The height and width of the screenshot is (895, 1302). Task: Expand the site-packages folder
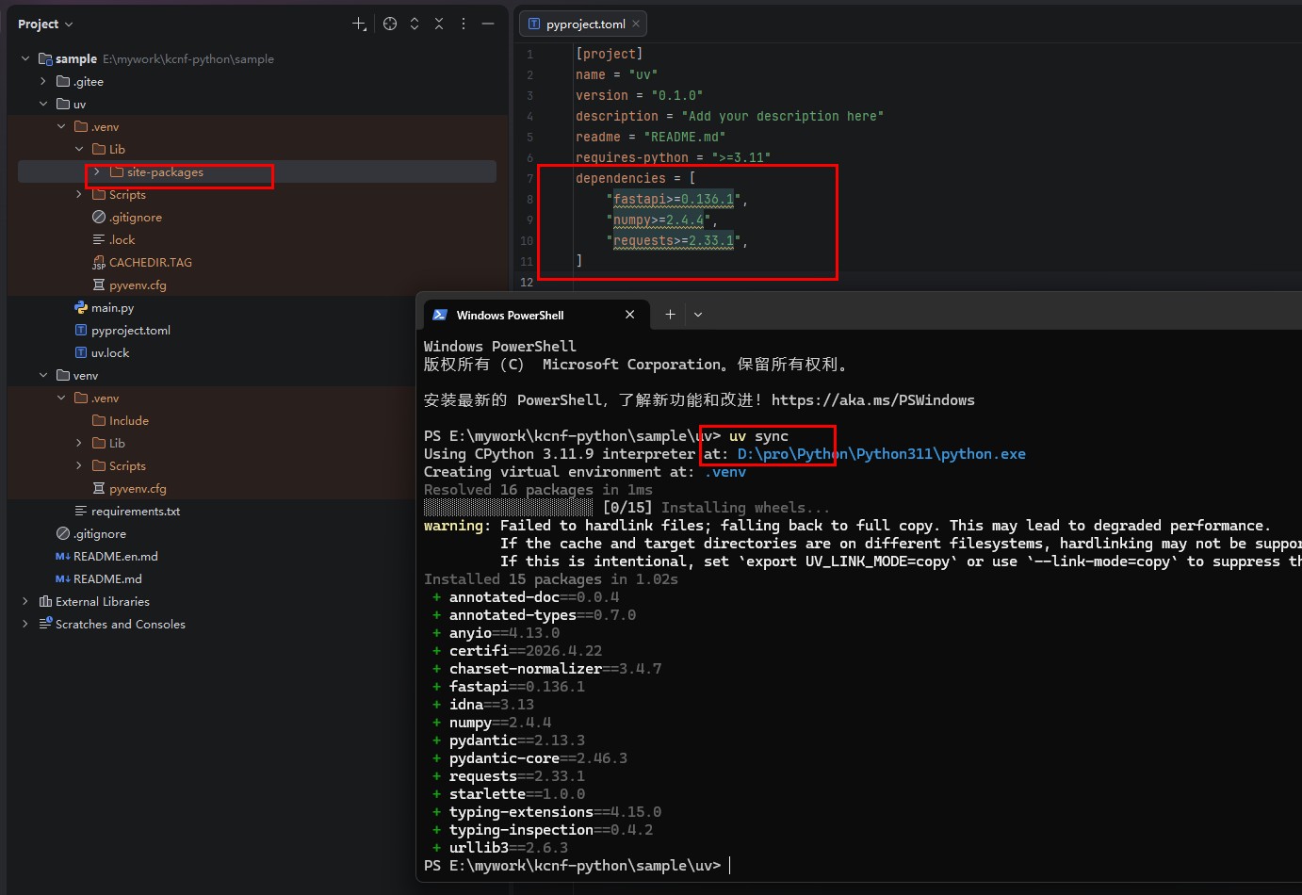(x=97, y=171)
